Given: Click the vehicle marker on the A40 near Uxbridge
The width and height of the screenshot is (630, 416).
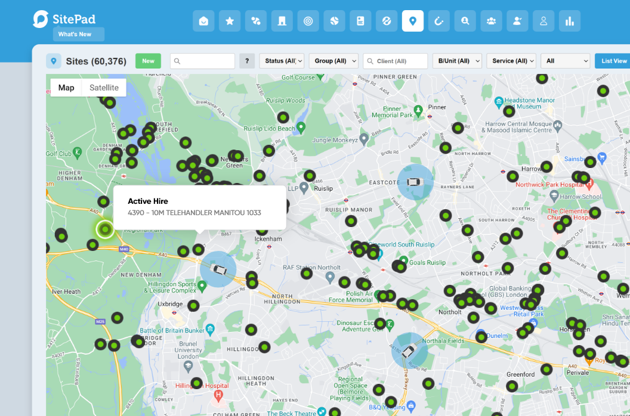Looking at the screenshot, I should [218, 269].
